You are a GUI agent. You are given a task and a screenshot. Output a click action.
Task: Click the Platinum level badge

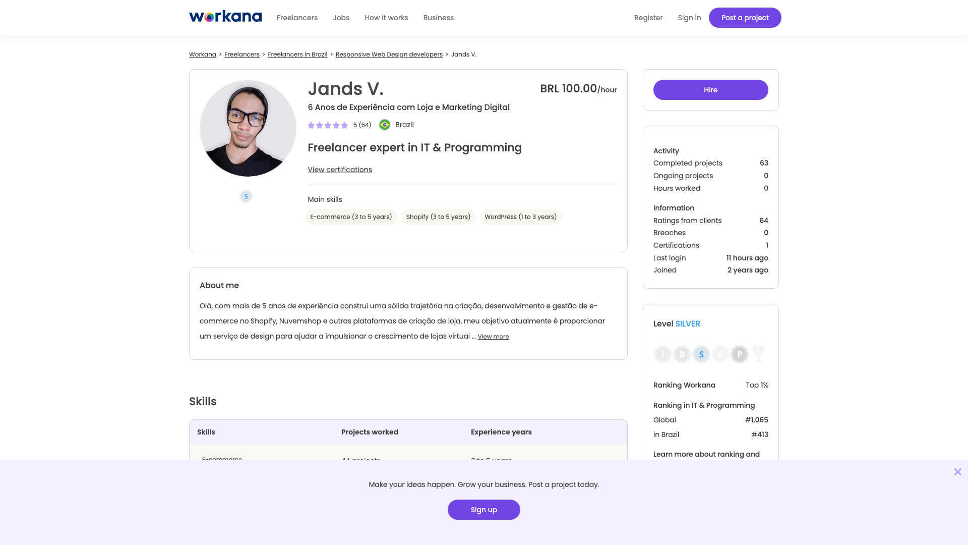(x=739, y=354)
